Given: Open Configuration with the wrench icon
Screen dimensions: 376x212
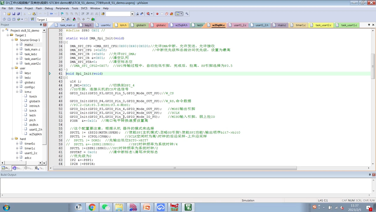Looking at the screenshot, I should coord(187,14).
